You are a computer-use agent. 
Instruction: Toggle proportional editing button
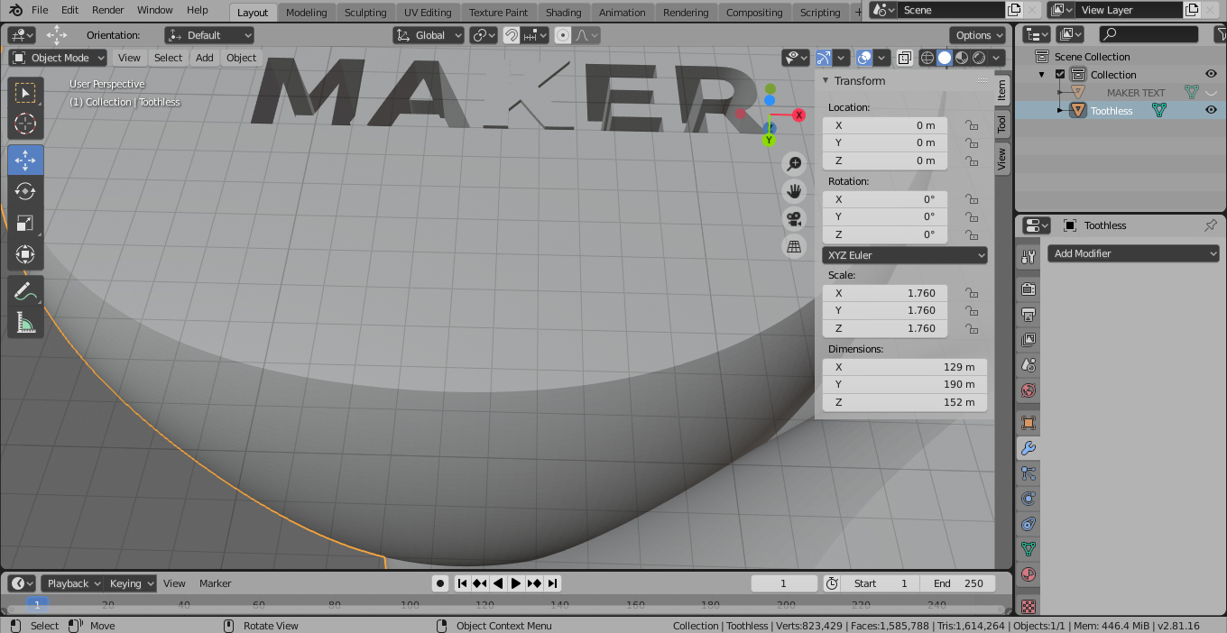[x=564, y=35]
